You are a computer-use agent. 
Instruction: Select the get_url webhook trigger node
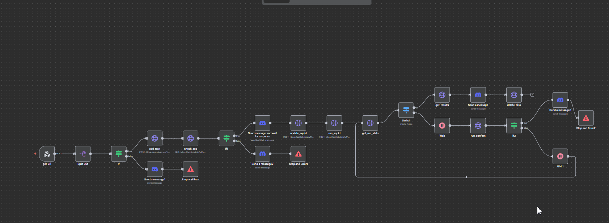(x=47, y=154)
